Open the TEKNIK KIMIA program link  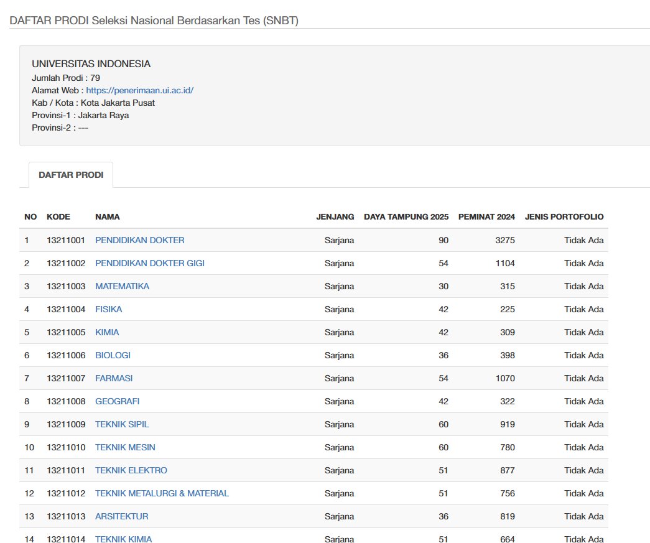tap(124, 539)
